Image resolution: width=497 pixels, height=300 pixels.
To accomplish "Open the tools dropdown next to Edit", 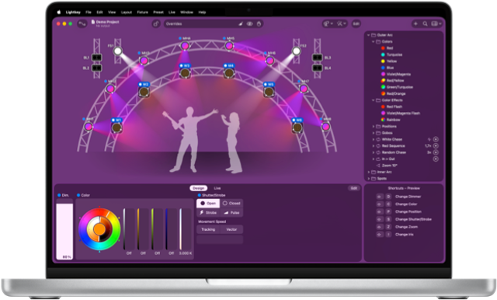I will click(x=342, y=24).
